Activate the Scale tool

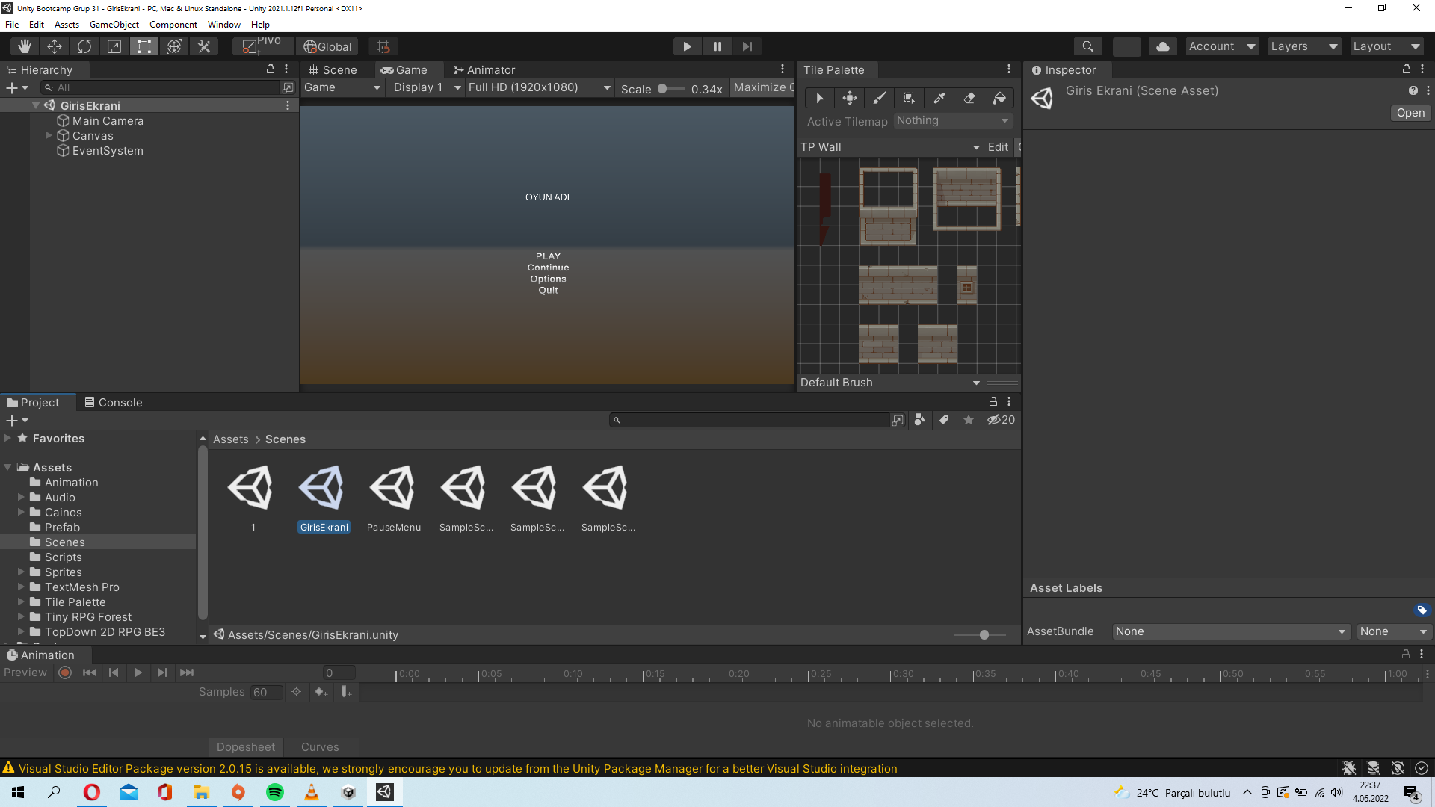click(114, 46)
